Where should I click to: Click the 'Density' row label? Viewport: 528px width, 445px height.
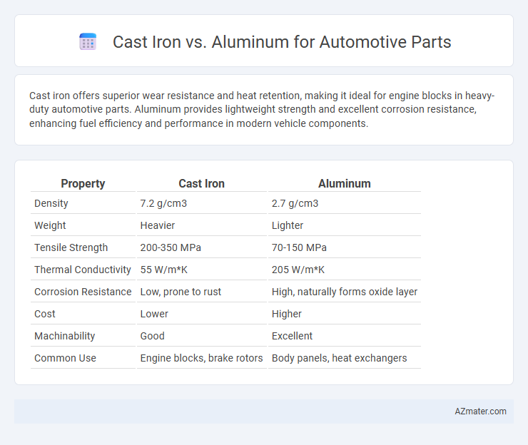[x=51, y=203]
